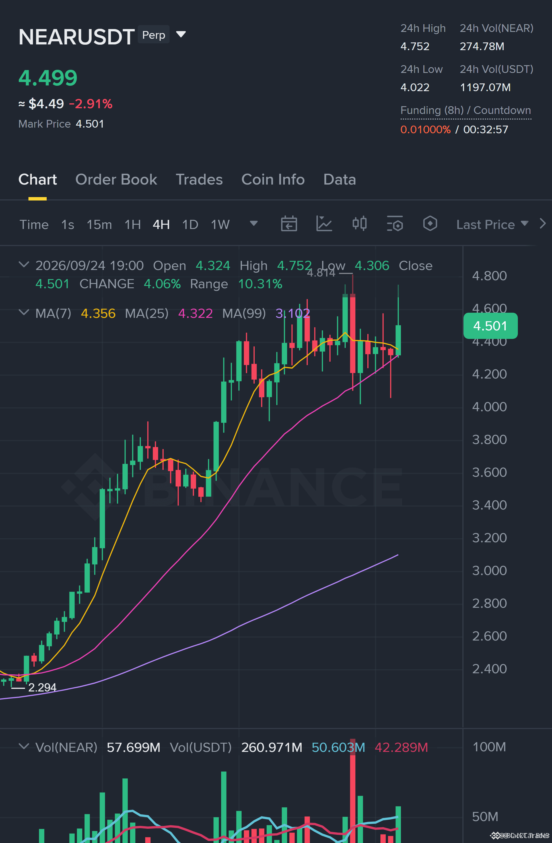This screenshot has height=843, width=552.
Task: Collapse the Vol(NEAR) volume legend
Action: (24, 746)
